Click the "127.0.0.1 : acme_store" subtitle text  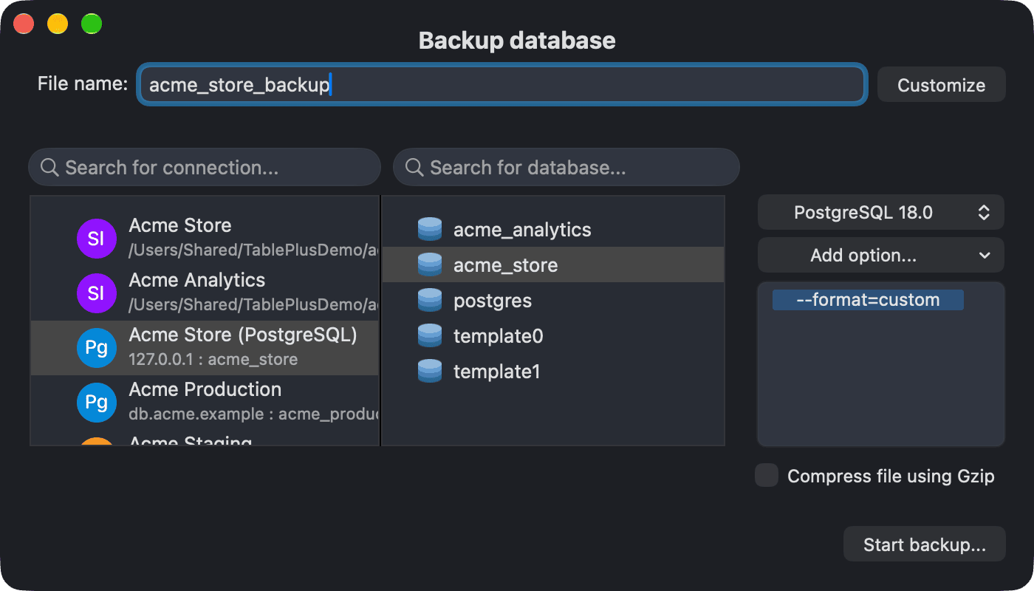click(x=213, y=360)
